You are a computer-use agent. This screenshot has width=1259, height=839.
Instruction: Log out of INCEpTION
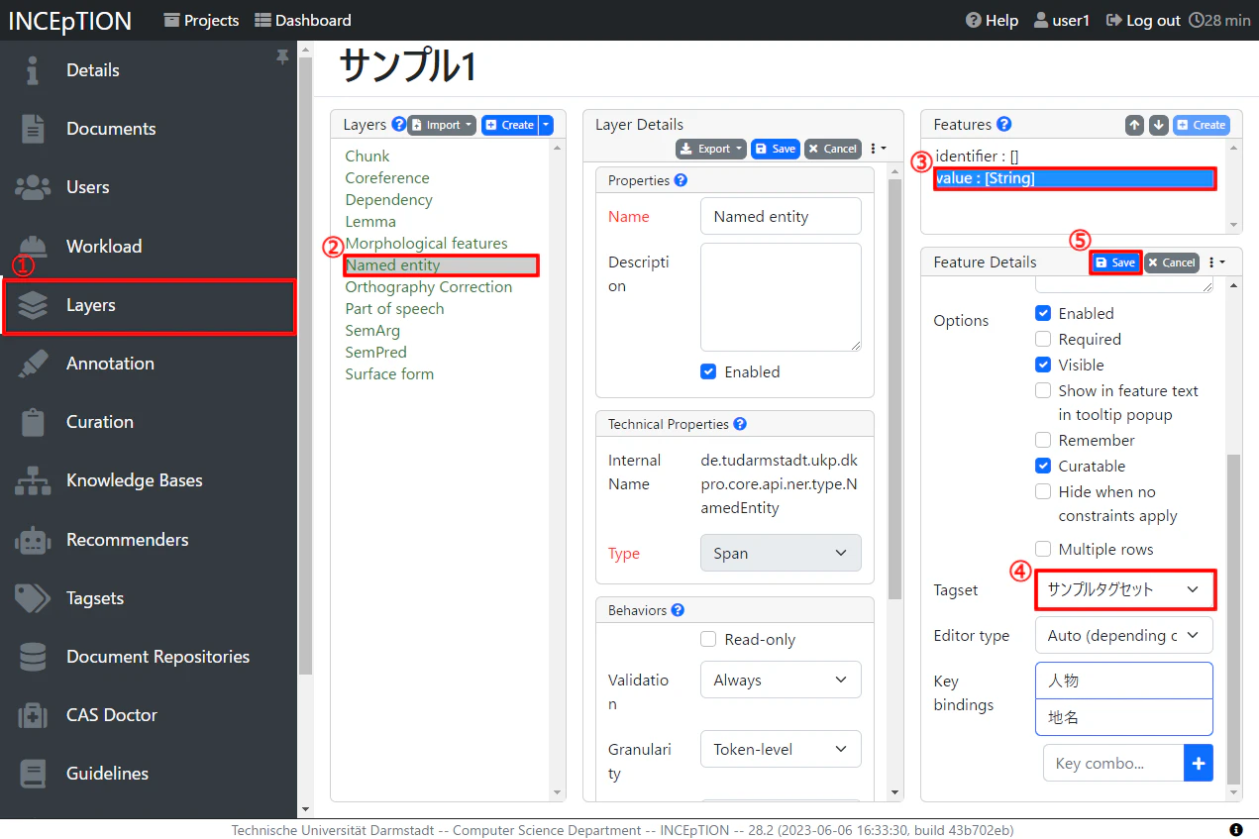tap(1143, 20)
